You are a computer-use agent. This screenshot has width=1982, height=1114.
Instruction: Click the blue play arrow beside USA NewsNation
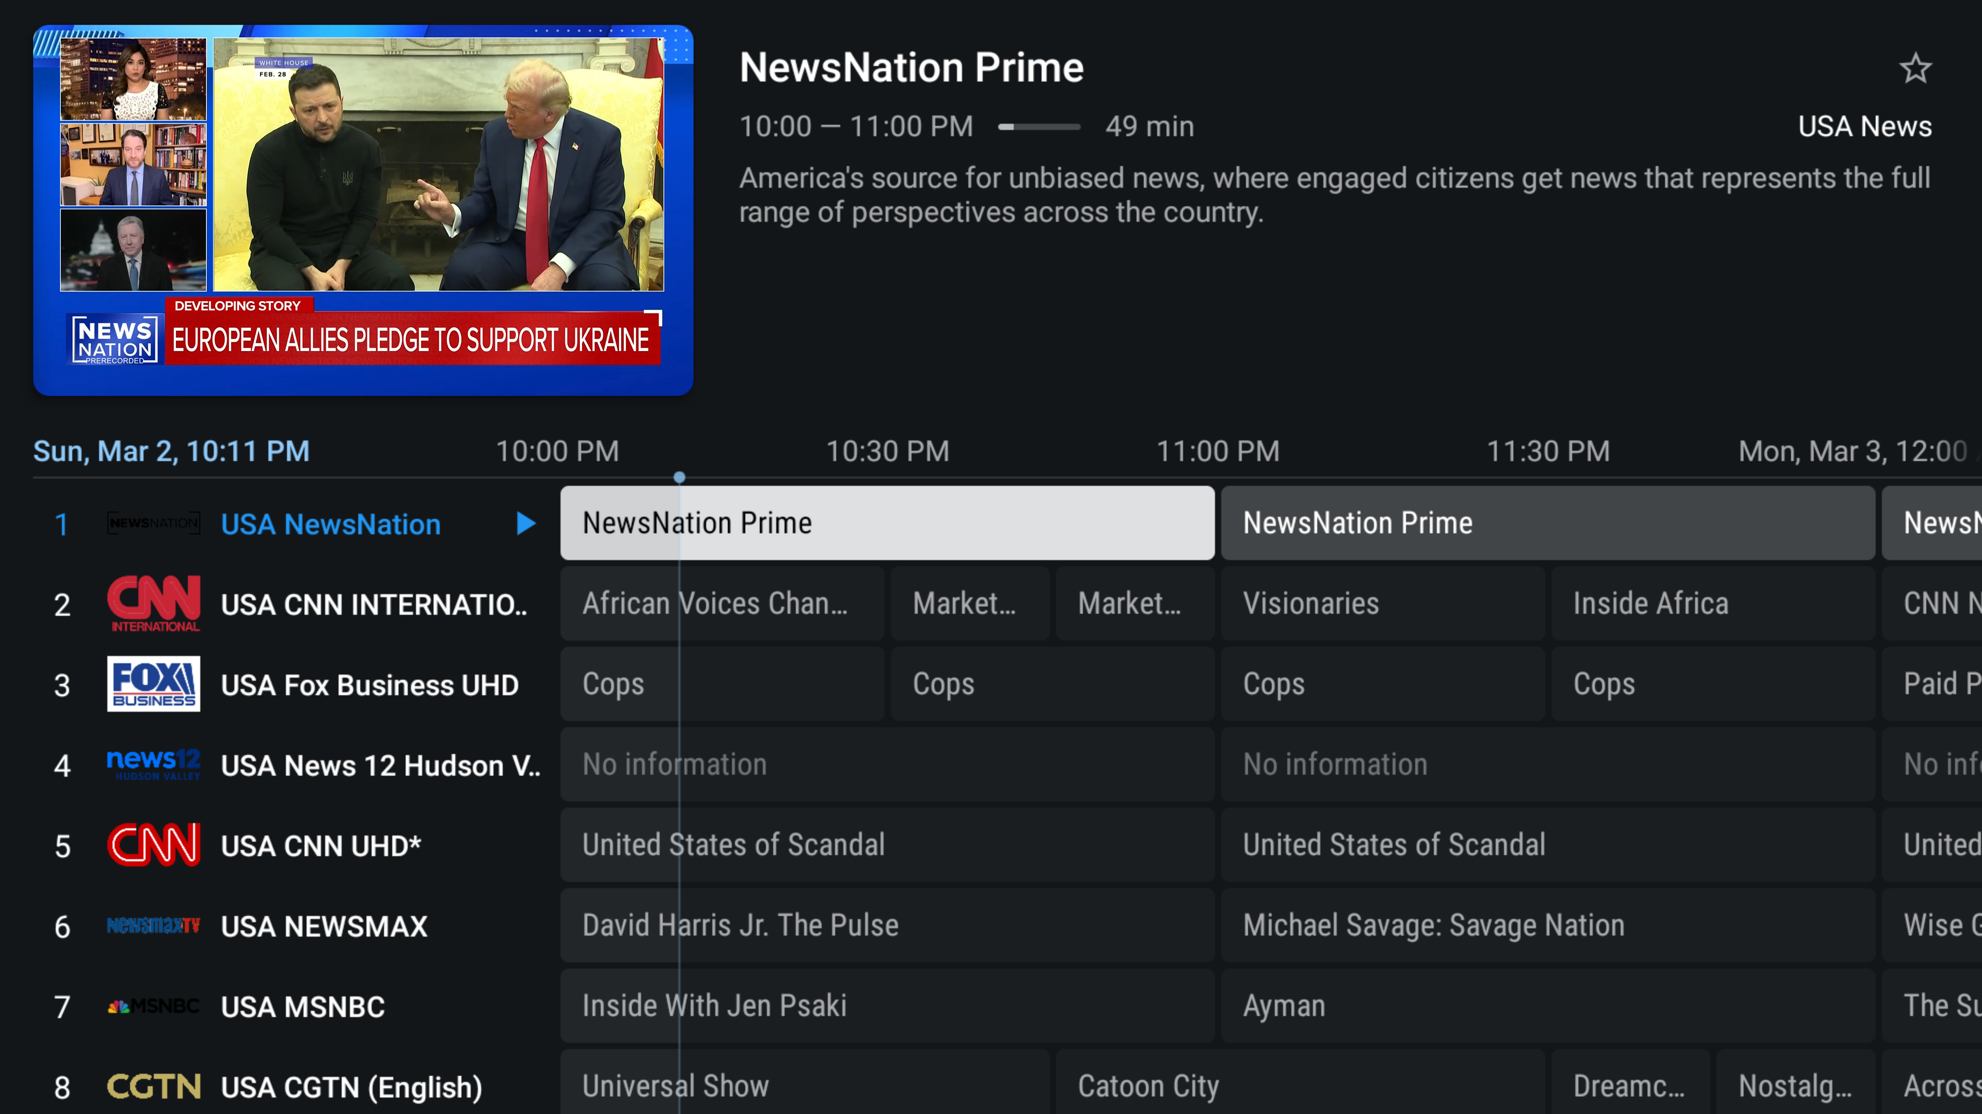point(525,523)
